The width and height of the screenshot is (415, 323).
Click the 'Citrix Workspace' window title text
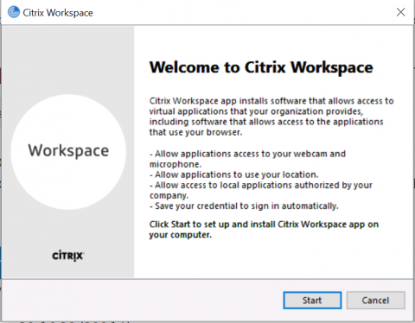point(58,13)
